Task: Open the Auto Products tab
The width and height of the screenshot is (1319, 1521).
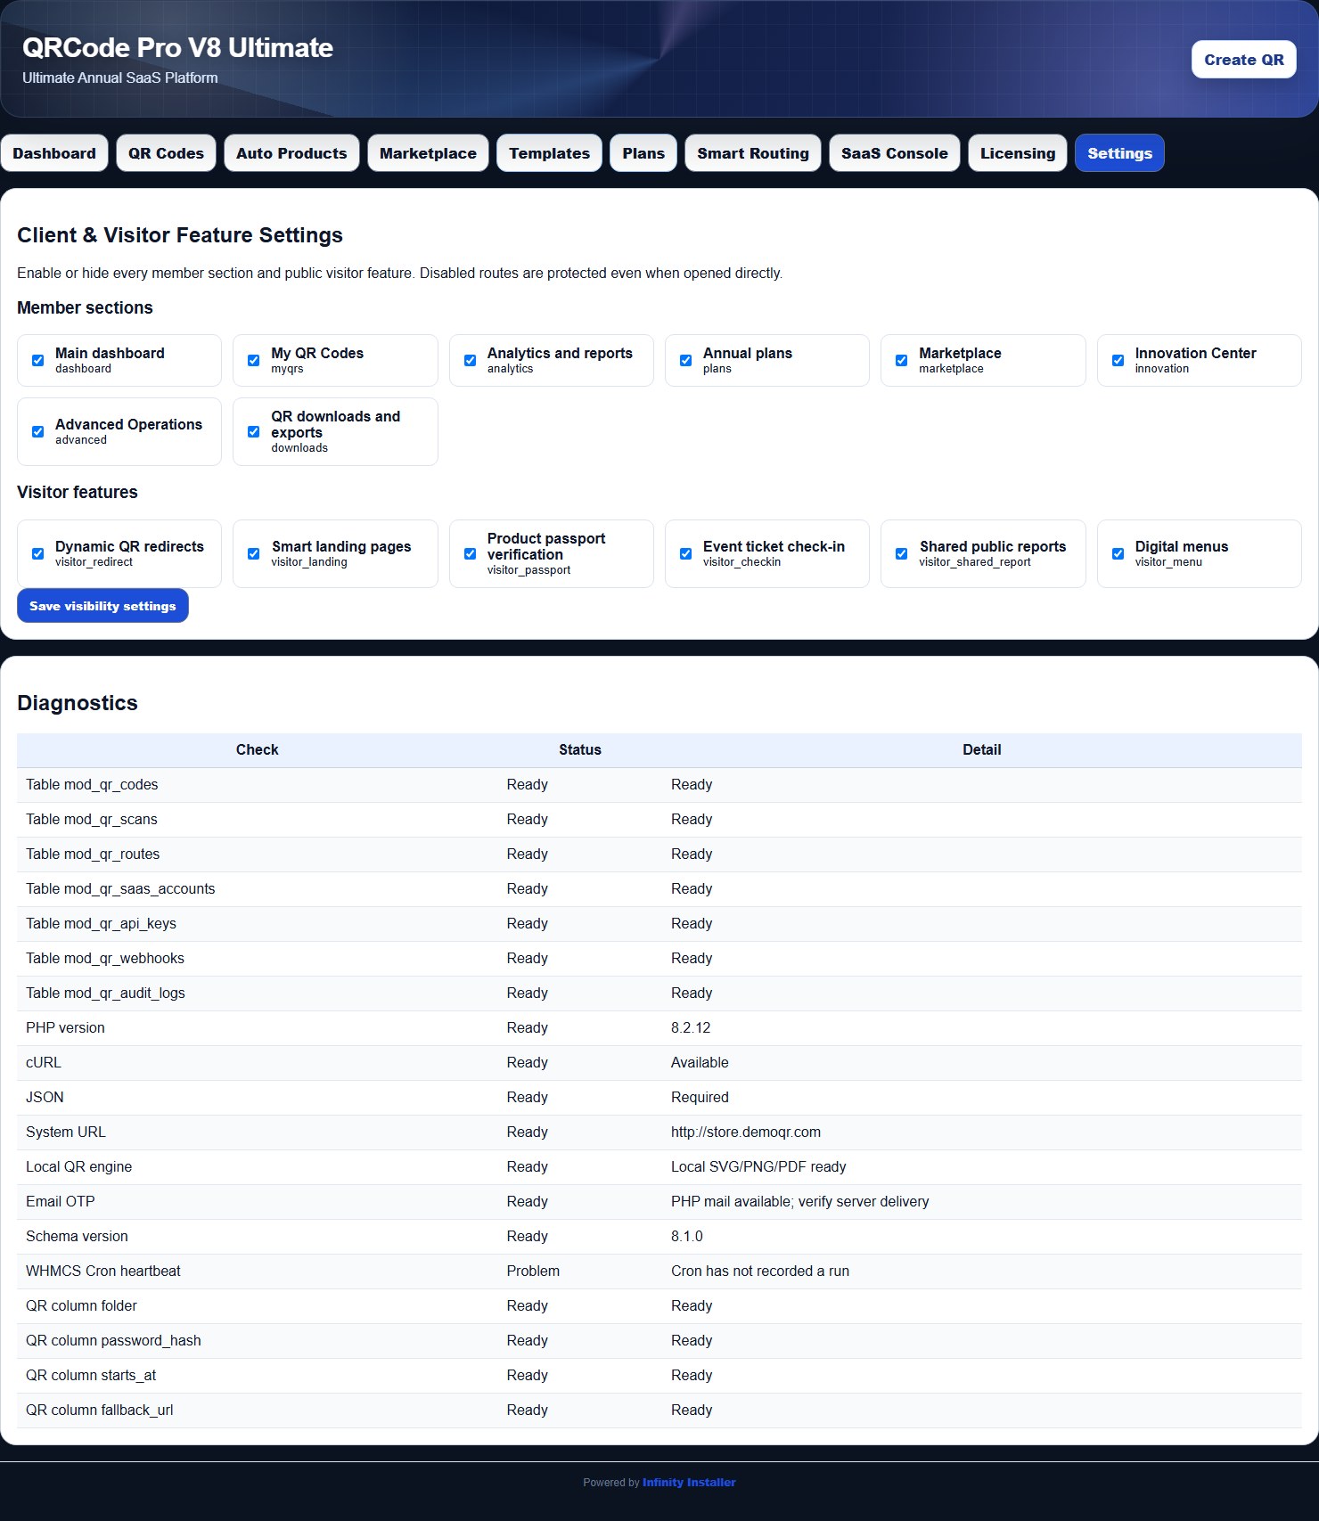Action: tap(291, 153)
